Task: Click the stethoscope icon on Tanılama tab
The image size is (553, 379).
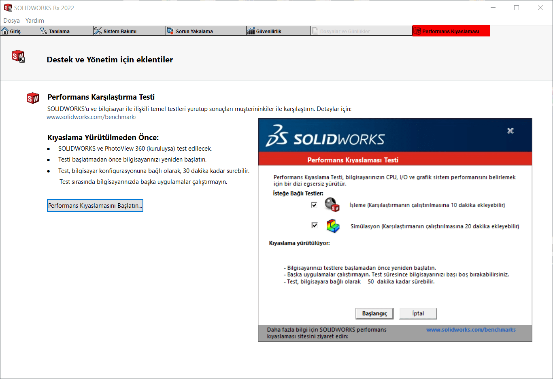Action: tap(44, 31)
